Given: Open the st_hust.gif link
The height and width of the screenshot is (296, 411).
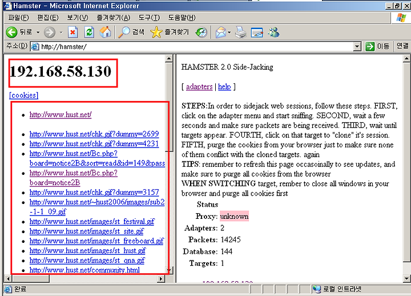Looking at the screenshot, I should point(87,251).
